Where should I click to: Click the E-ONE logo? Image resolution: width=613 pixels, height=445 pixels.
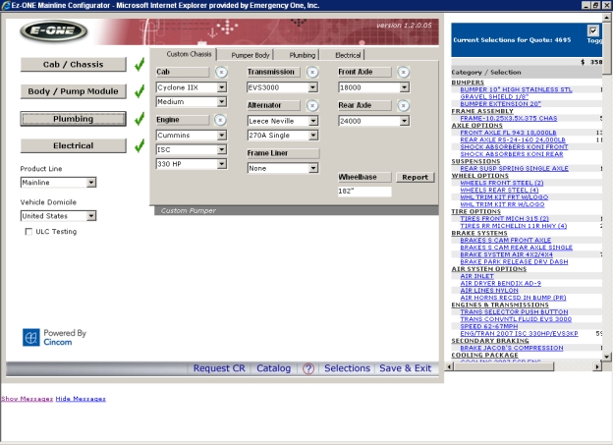click(54, 30)
